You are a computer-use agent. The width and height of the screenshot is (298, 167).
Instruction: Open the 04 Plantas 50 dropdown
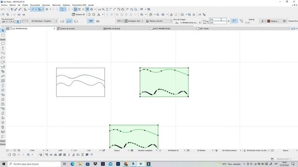174,150
